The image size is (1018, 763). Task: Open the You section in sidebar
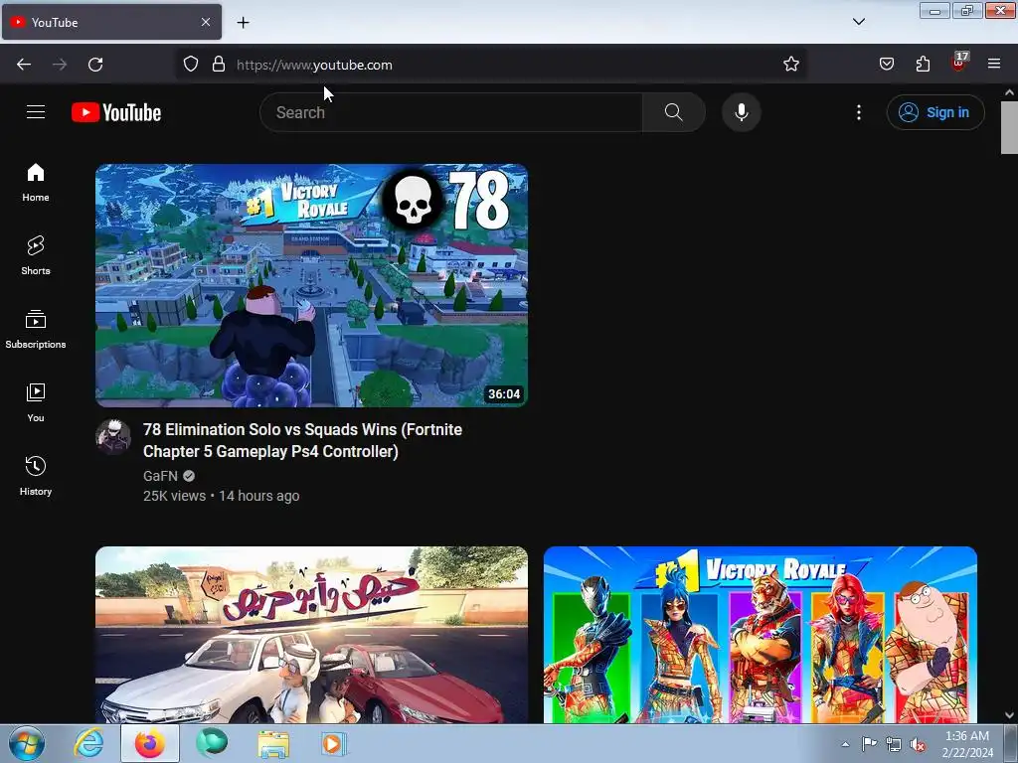36,402
